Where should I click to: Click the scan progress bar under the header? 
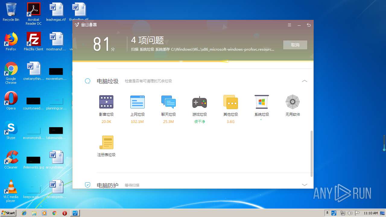pyautogui.click(x=193, y=61)
